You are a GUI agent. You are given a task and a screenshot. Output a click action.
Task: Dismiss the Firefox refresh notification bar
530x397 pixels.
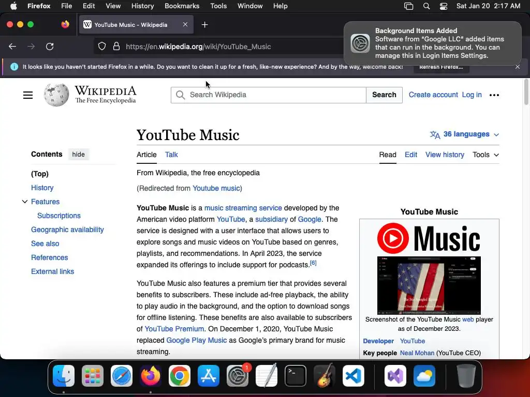click(518, 67)
